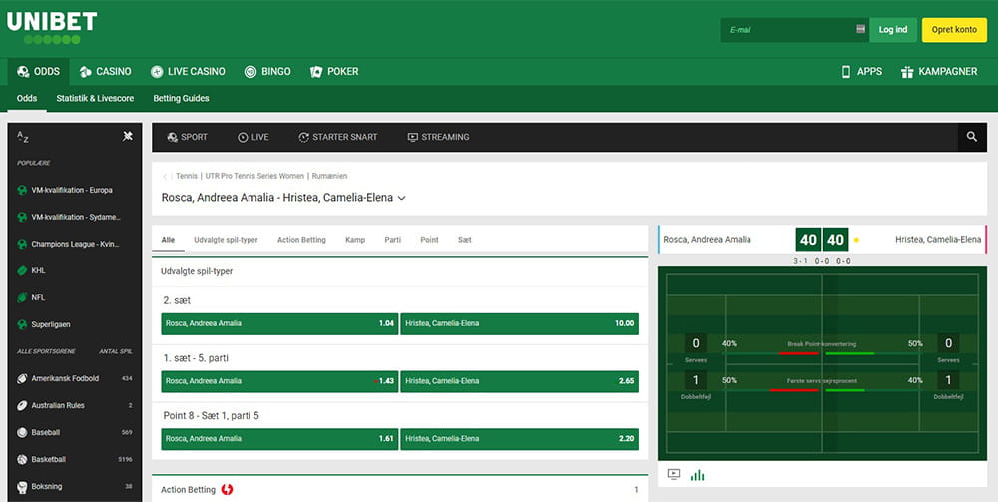Open the CASINO section

coord(105,71)
